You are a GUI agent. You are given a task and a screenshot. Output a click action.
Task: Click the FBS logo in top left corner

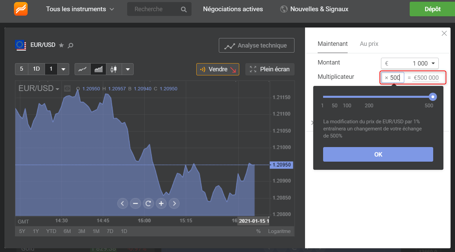20,9
